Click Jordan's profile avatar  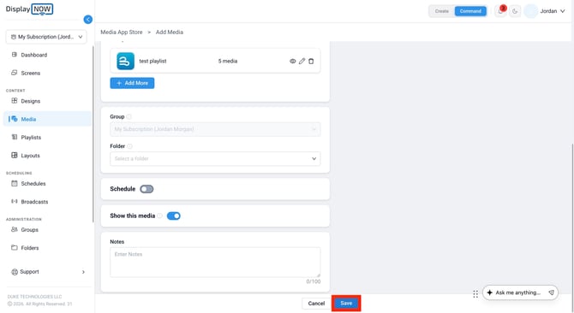click(x=530, y=11)
